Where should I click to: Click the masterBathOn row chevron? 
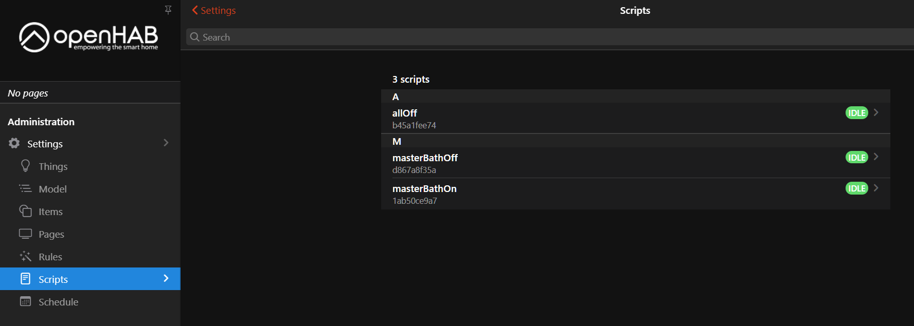coord(876,188)
